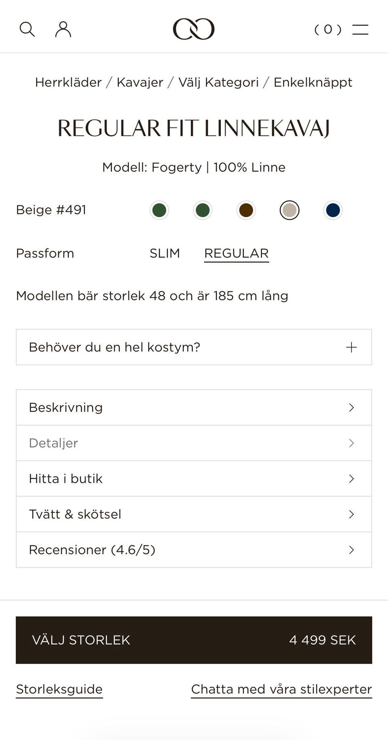Open the search magnifier icon
Screen dimensions: 388x740
click(27, 30)
